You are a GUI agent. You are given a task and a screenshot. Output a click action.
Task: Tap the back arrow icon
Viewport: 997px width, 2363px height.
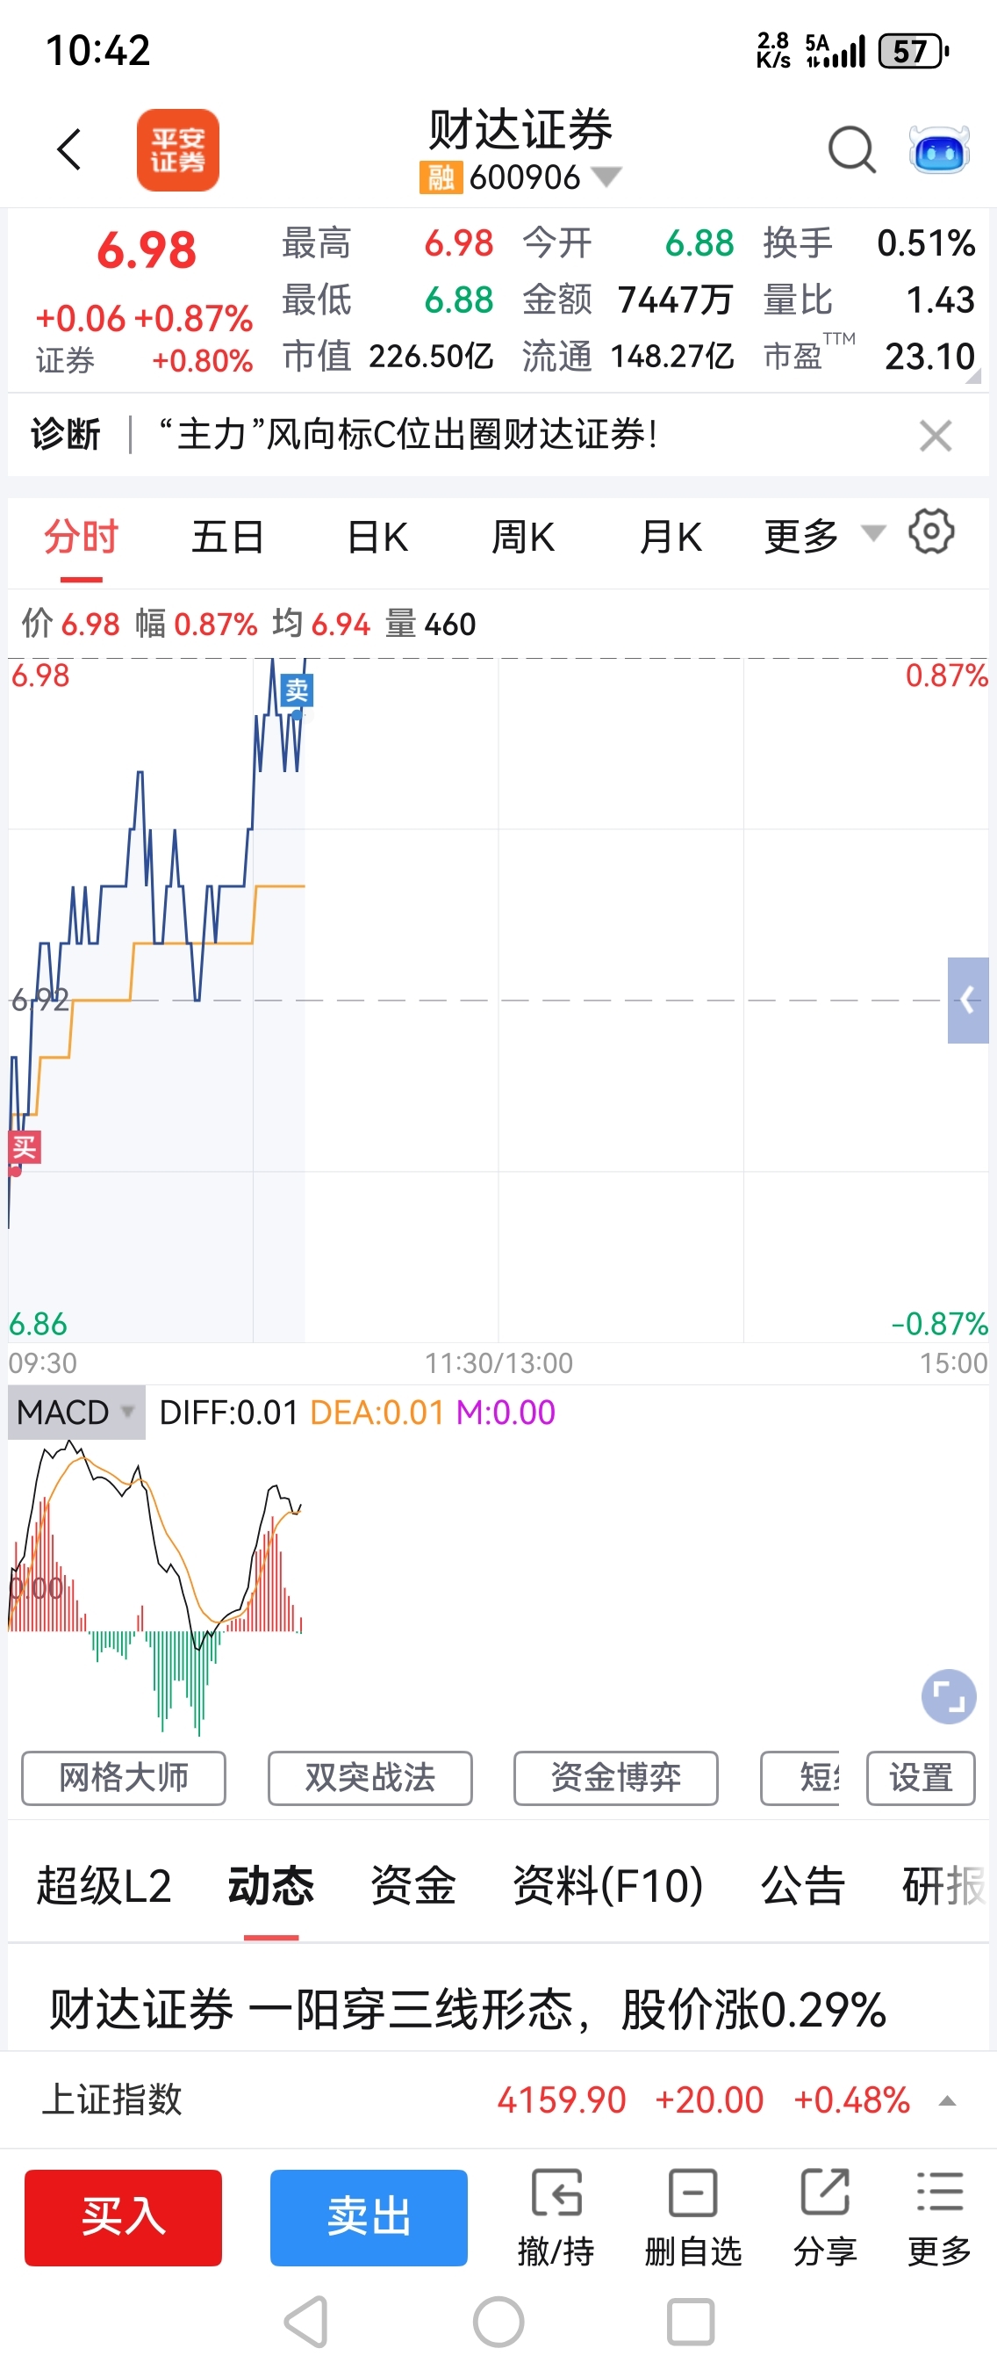69,149
